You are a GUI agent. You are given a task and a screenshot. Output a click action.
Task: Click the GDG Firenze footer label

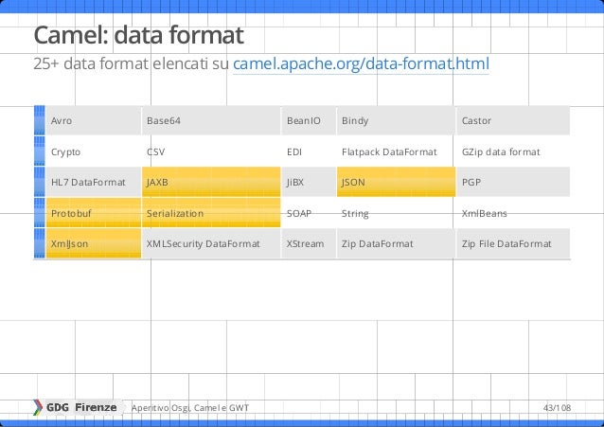(81, 407)
